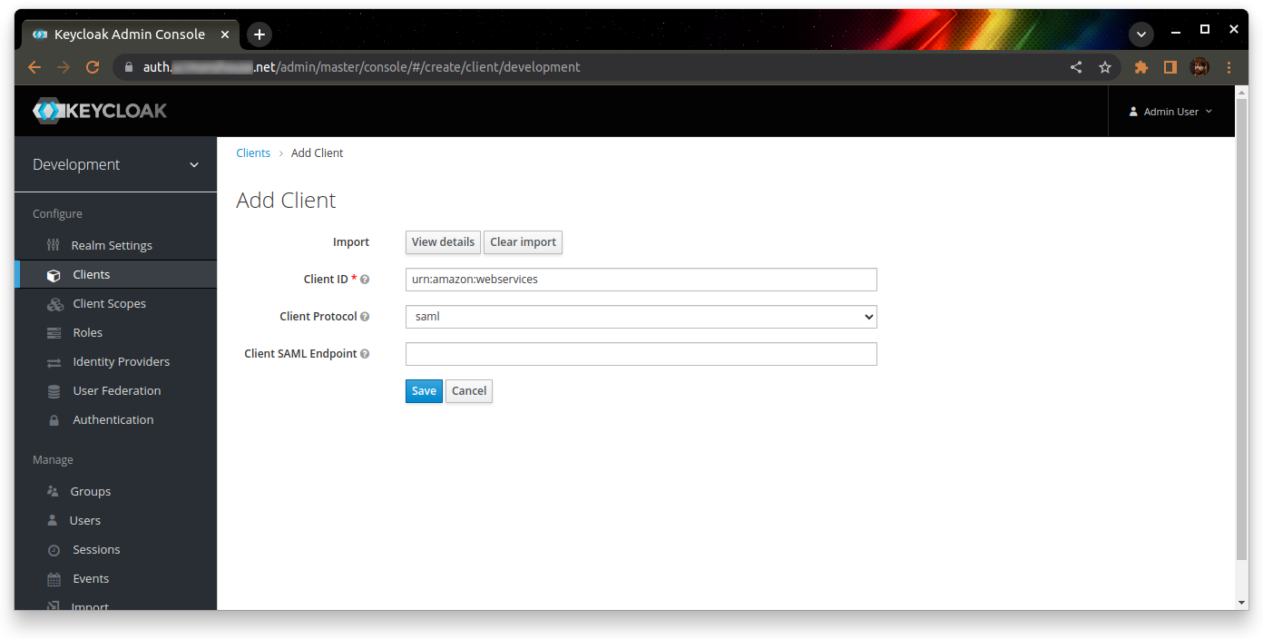This screenshot has height=639, width=1263.
Task: Bookmark this page with the star icon
Action: coord(1104,67)
